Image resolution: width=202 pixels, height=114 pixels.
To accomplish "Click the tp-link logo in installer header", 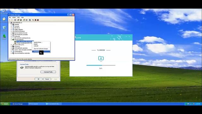I will pos(78,38).
